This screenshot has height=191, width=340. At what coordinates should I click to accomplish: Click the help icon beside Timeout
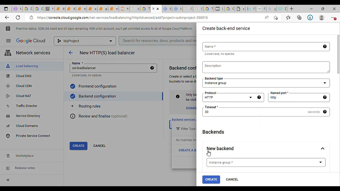(x=325, y=112)
